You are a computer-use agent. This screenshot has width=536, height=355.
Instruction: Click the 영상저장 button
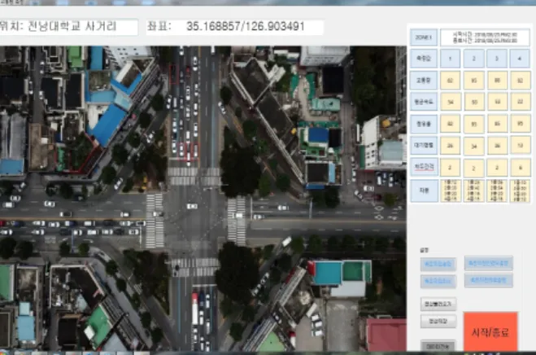tap(438, 321)
